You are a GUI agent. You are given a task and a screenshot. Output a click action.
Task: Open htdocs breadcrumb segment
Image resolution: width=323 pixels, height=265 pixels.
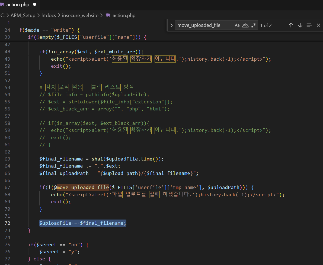click(49, 15)
